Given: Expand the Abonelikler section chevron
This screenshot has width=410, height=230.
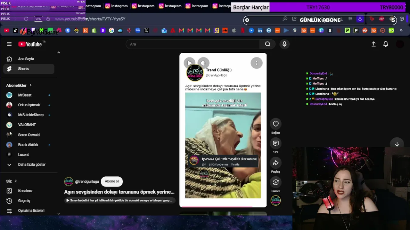Looking at the screenshot, I should click(30, 85).
